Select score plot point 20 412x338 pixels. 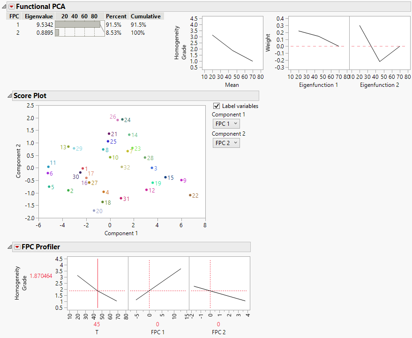94,211
